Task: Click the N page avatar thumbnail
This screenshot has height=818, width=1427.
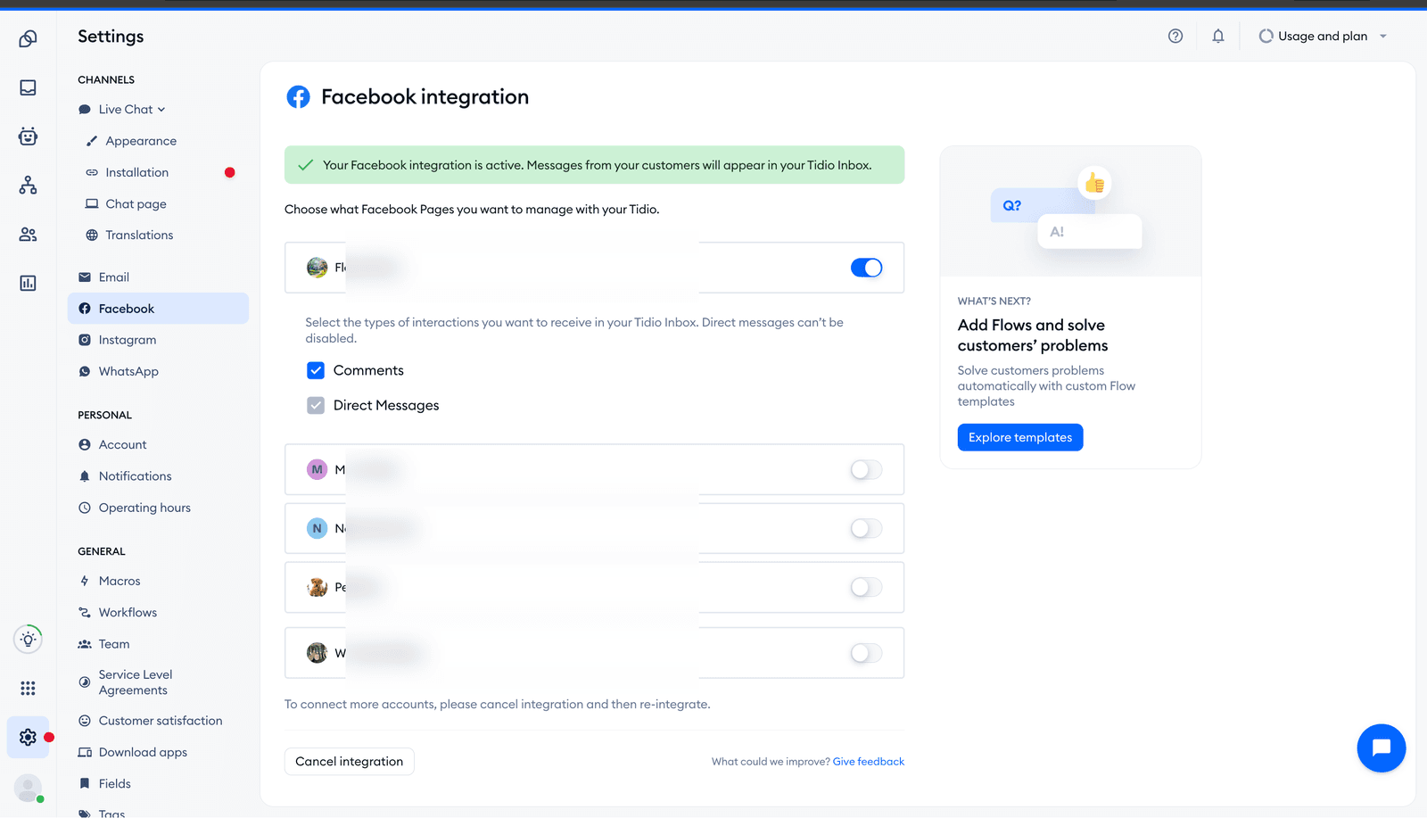Action: (317, 529)
